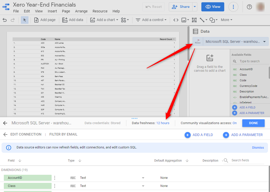Dismiss the data source editors notice
Image resolution: width=270 pixels, height=192 pixels.
point(258,147)
